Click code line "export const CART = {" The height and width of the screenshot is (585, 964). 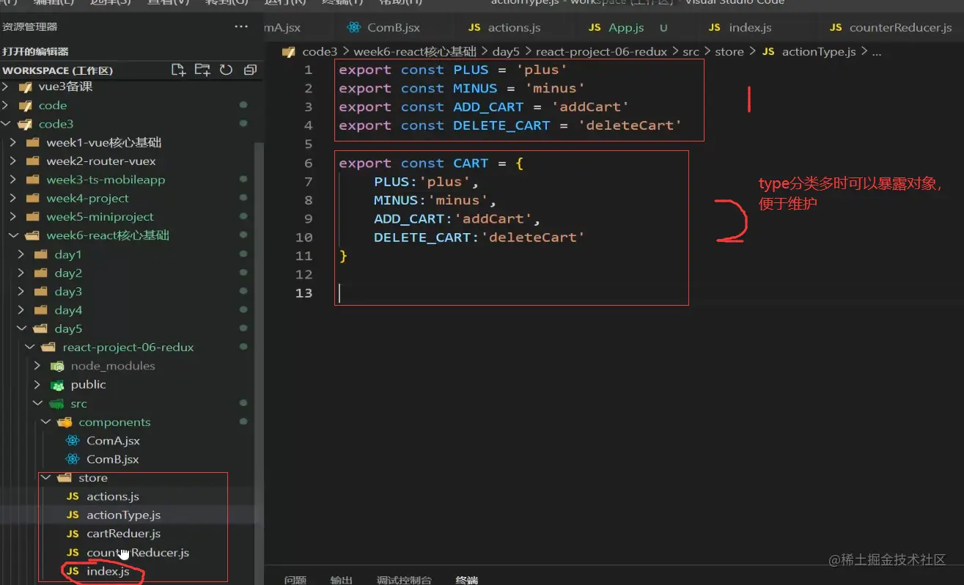coord(431,163)
